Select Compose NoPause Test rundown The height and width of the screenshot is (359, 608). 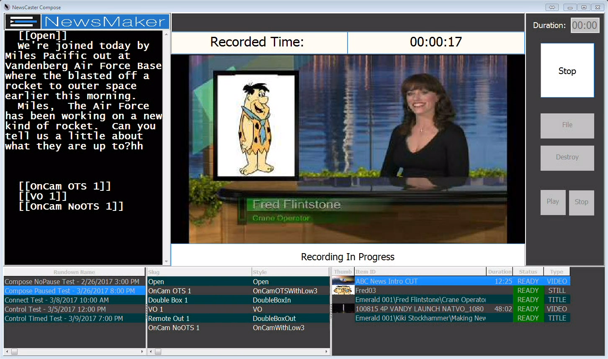coord(75,282)
